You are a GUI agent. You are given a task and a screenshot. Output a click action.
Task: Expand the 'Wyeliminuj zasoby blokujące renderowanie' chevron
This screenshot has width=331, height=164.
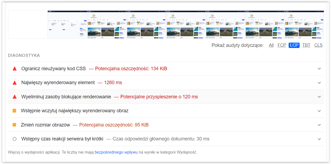[319, 97]
